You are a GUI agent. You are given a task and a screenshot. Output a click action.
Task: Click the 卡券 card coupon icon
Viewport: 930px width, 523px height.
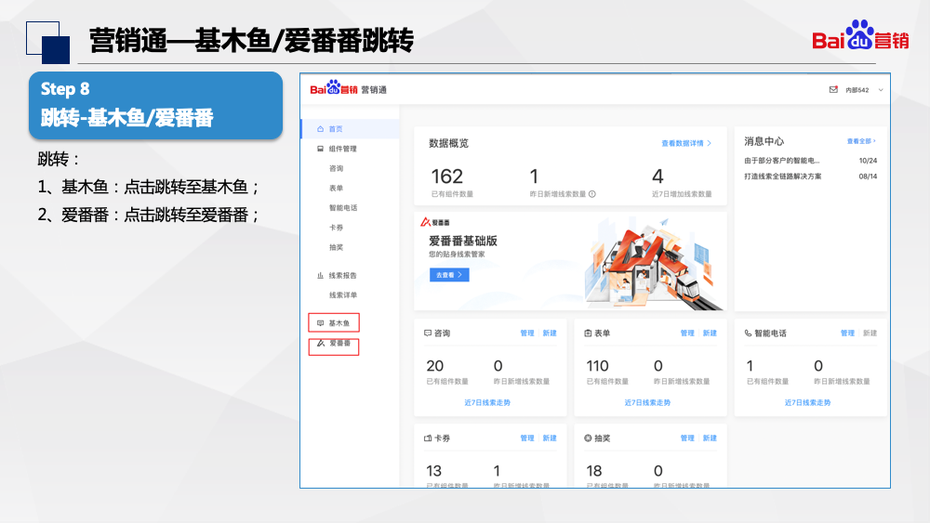pos(428,438)
